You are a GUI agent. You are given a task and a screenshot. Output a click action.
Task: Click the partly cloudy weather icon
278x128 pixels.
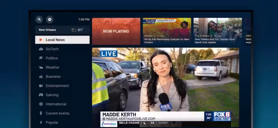74,30
